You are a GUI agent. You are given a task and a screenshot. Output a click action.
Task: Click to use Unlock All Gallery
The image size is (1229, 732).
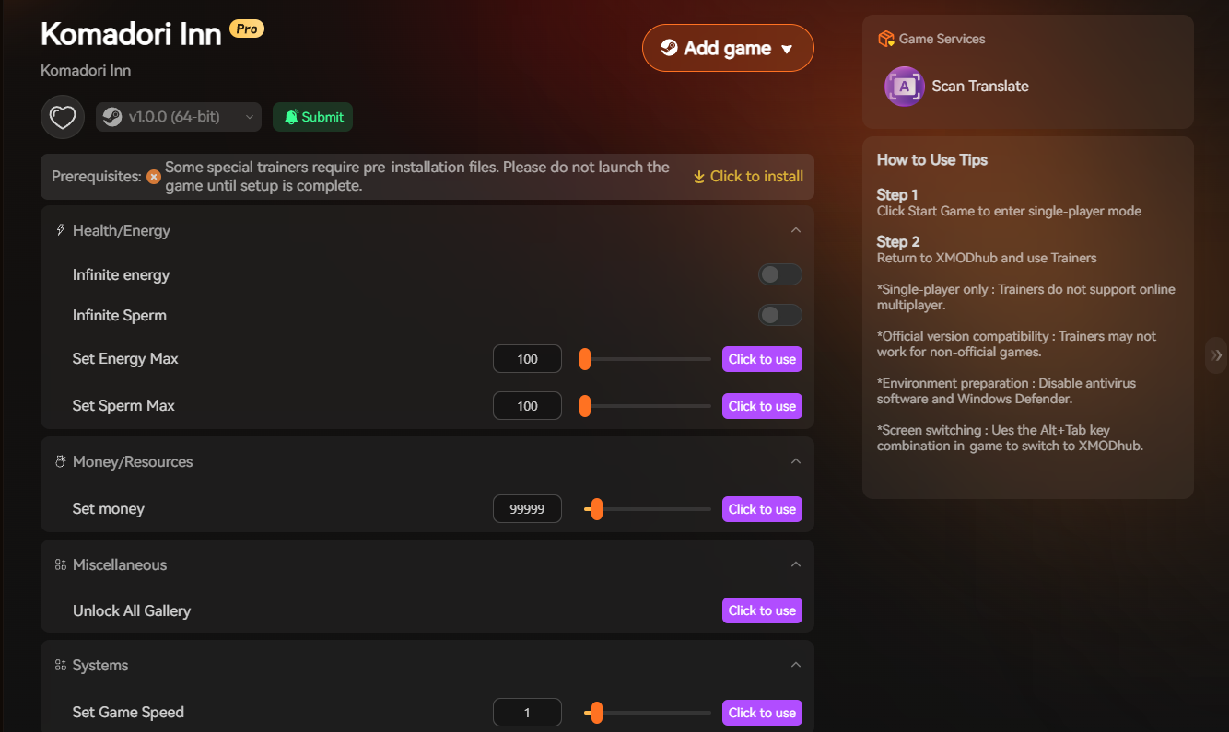762,610
